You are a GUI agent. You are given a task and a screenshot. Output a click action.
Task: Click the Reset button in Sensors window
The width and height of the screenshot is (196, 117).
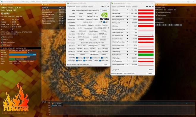[x=151, y=69]
